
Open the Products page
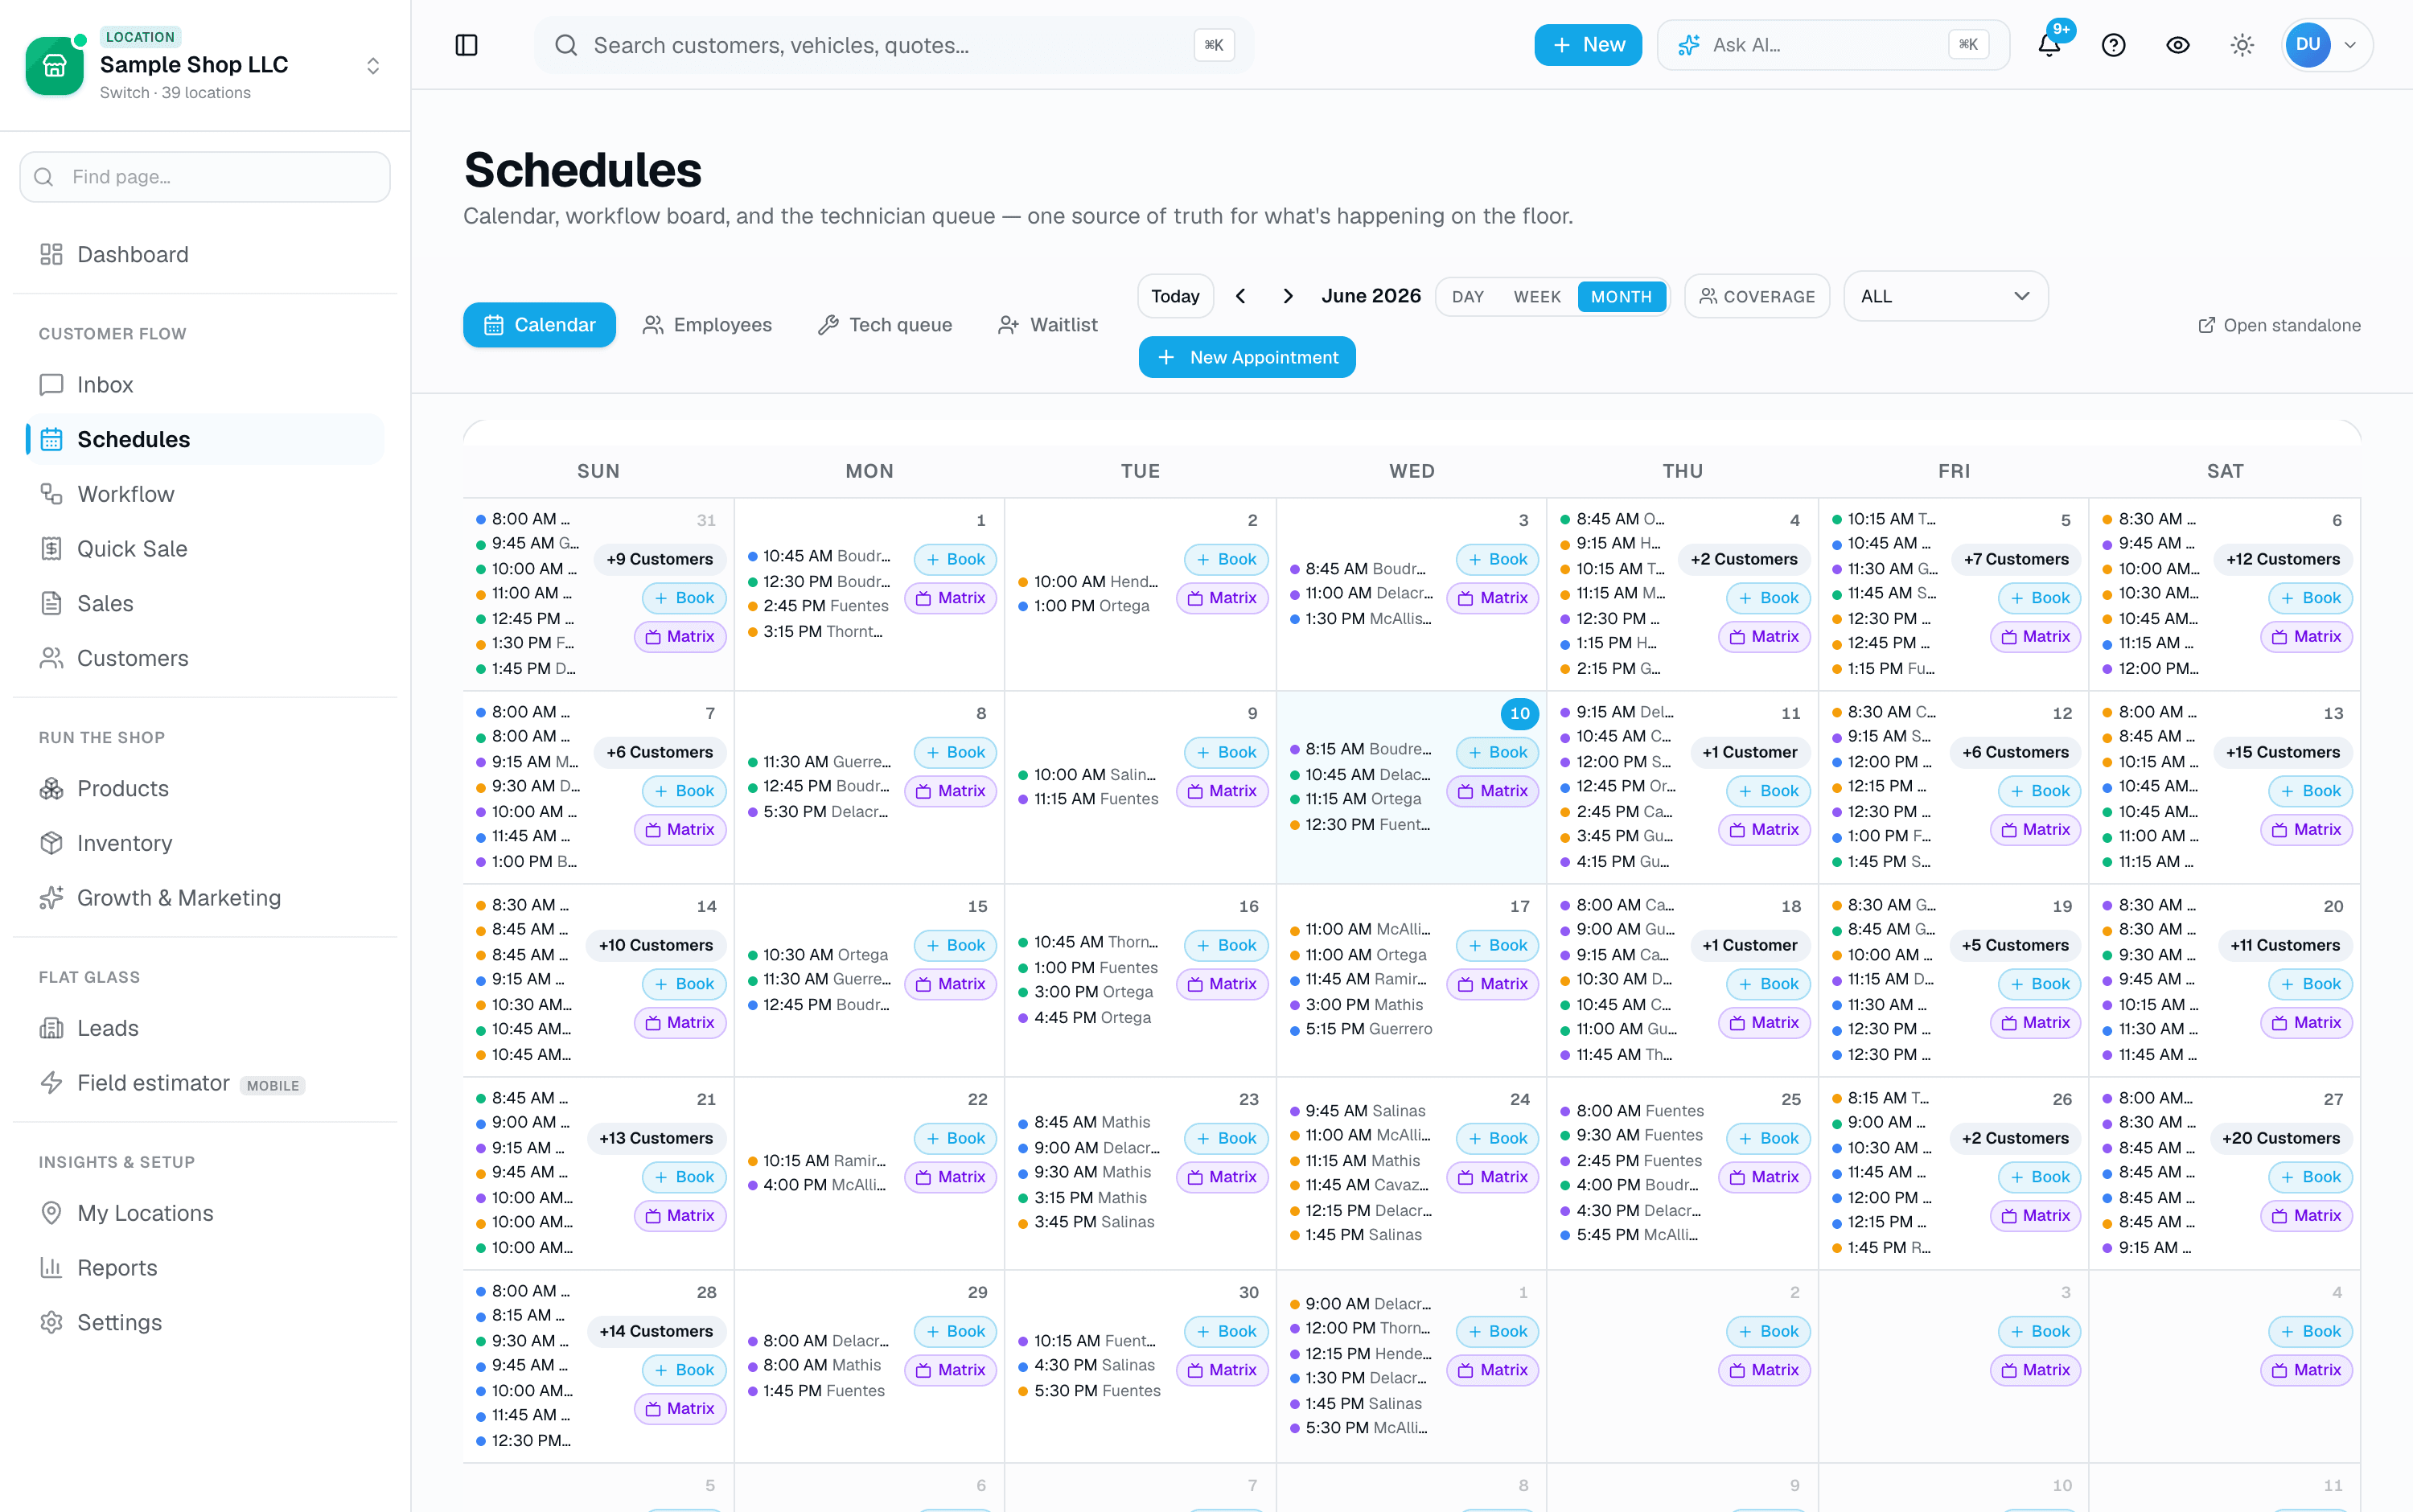click(x=205, y=788)
